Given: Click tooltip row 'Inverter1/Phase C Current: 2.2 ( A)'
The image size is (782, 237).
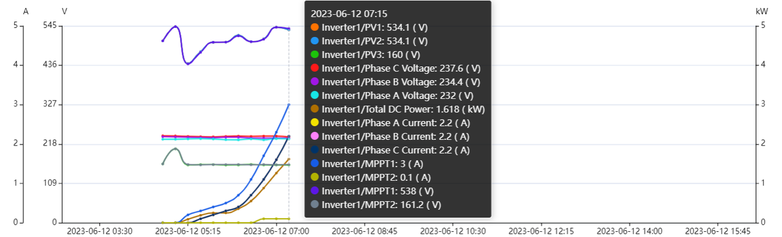Looking at the screenshot, I should (x=390, y=150).
